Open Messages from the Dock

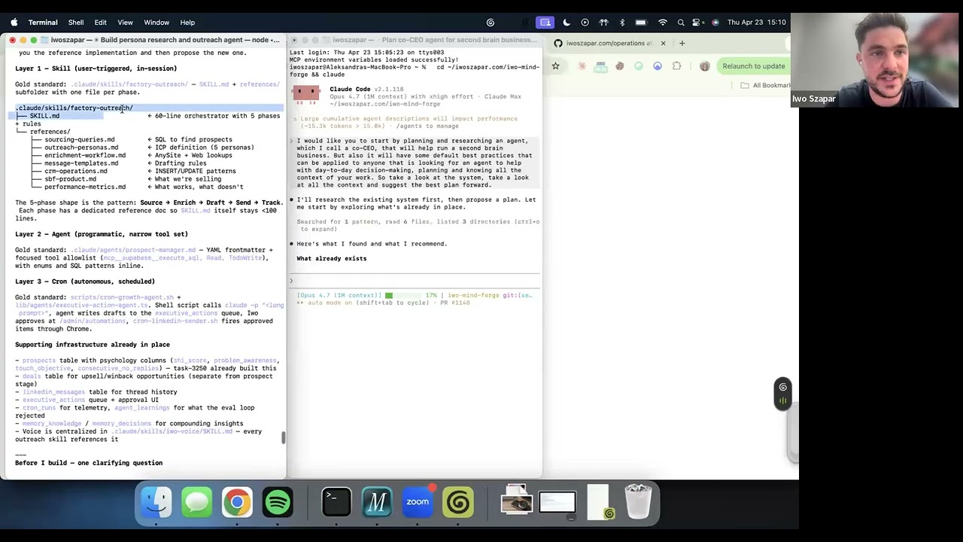point(197,503)
